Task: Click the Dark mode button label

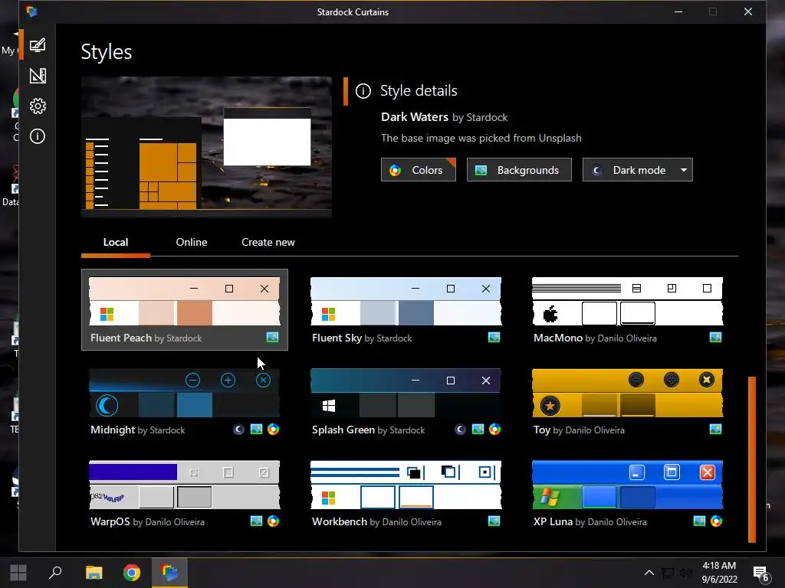Action: click(639, 170)
